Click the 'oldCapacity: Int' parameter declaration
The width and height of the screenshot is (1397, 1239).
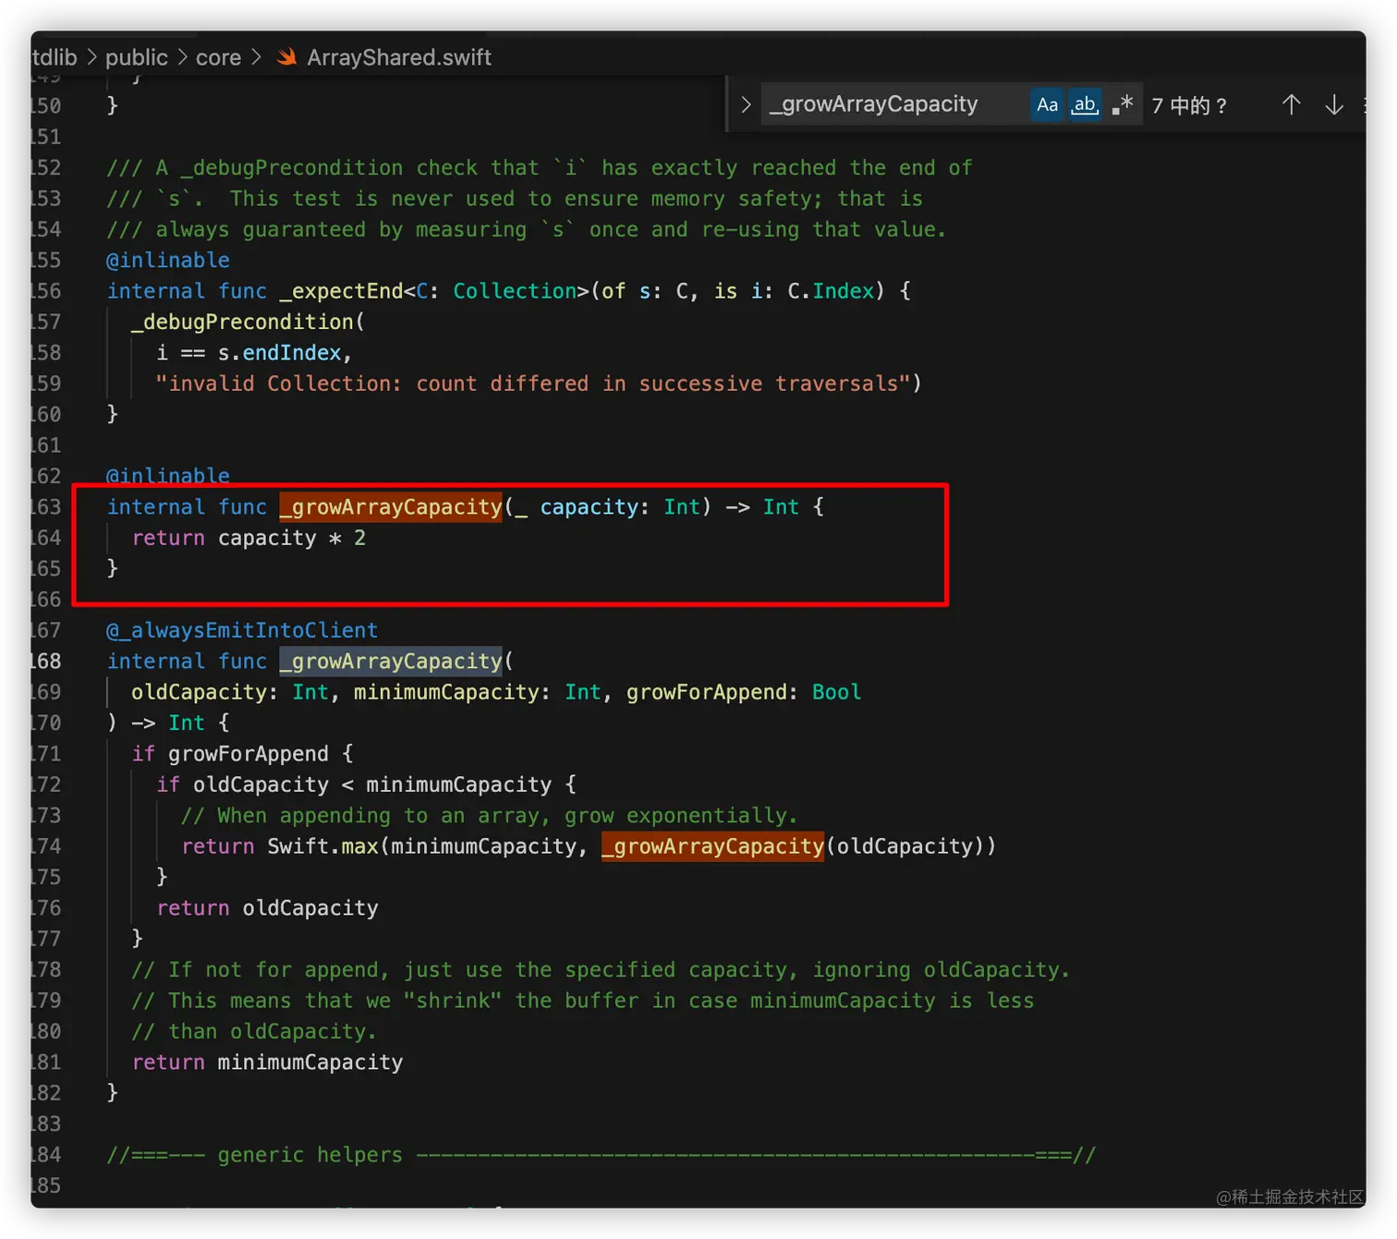230,692
